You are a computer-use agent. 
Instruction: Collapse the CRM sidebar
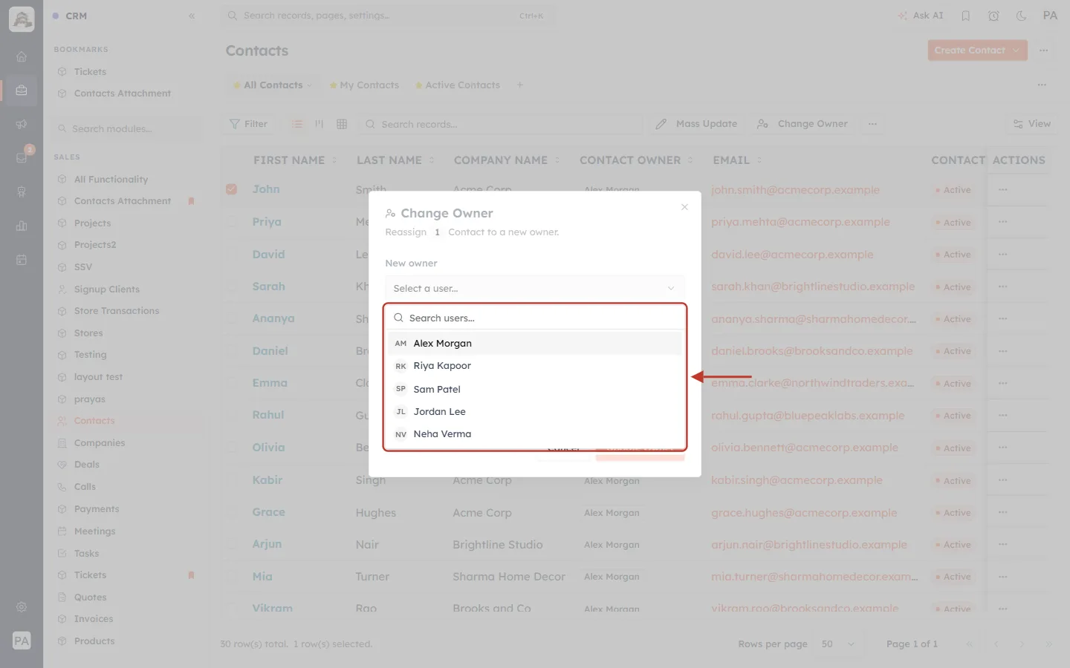tap(192, 16)
